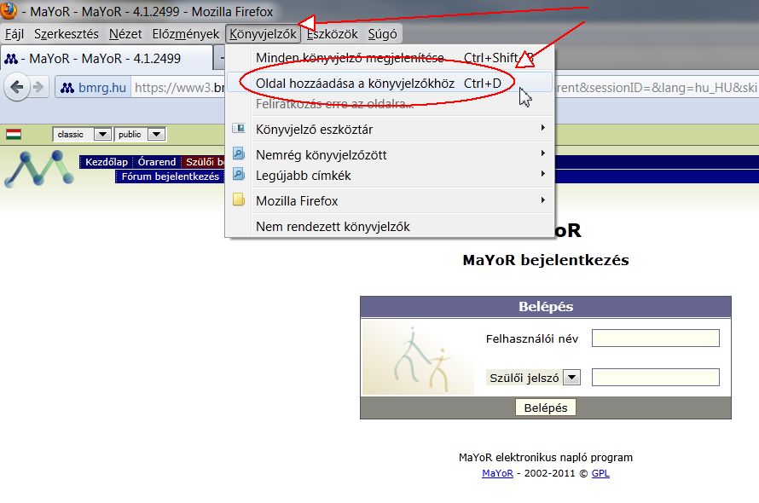Open the public policy dropdown

coord(140,134)
